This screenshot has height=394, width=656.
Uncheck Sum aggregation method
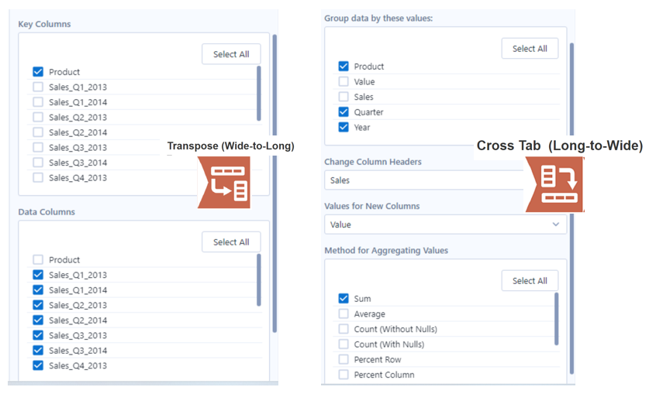[x=344, y=298]
